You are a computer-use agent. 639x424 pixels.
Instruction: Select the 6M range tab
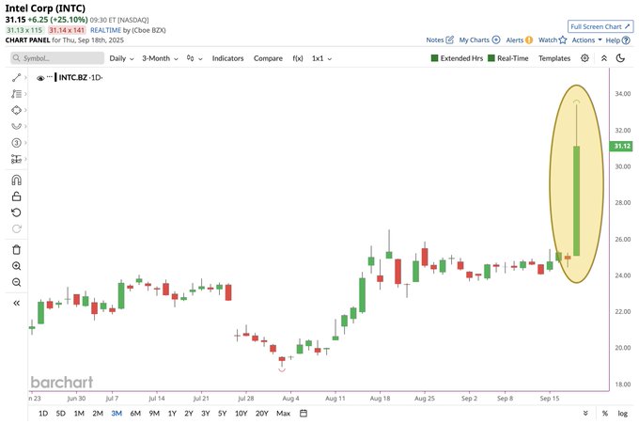[x=135, y=413]
